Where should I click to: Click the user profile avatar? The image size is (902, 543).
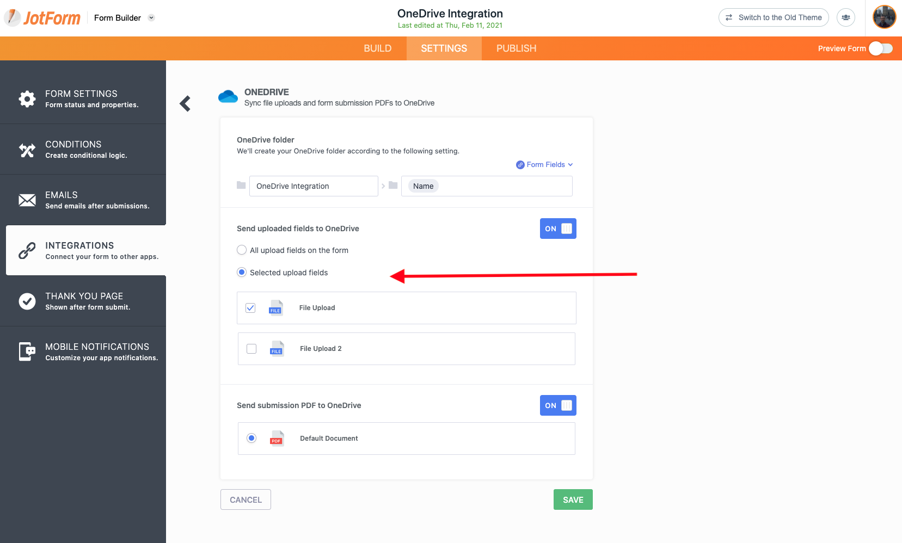(x=884, y=17)
